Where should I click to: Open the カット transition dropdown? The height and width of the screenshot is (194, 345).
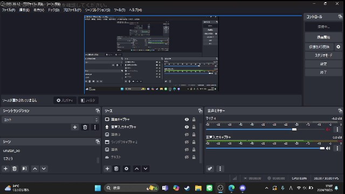pyautogui.click(x=50, y=120)
